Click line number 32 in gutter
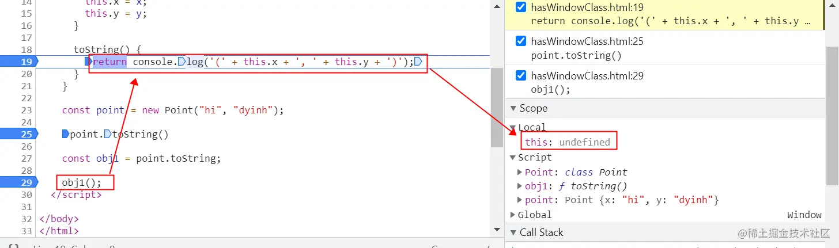The width and height of the screenshot is (839, 248). (26, 219)
